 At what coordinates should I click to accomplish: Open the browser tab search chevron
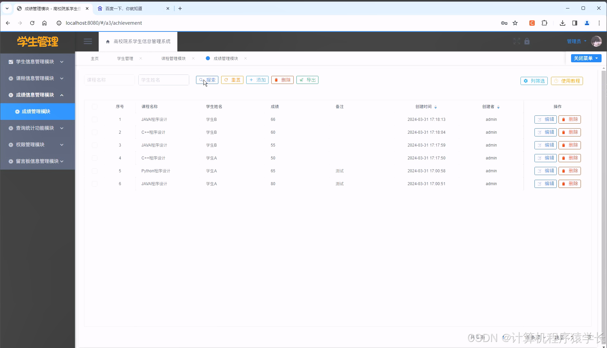(7, 8)
